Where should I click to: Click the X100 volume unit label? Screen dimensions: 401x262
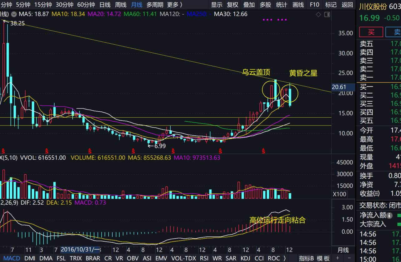tap(339, 194)
